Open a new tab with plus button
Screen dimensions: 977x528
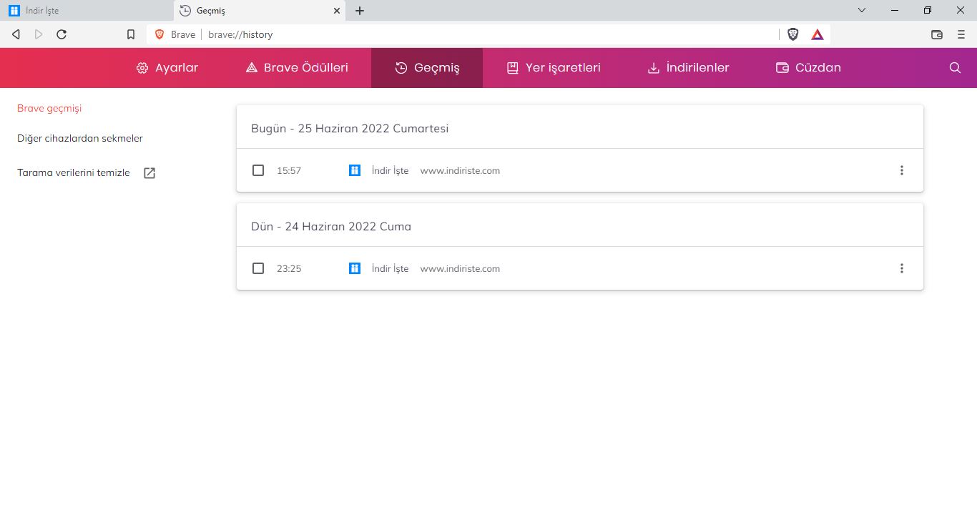pyautogui.click(x=360, y=11)
